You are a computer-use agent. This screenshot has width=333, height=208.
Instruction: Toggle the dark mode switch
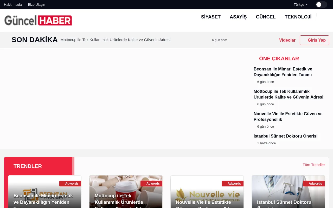(x=321, y=4)
